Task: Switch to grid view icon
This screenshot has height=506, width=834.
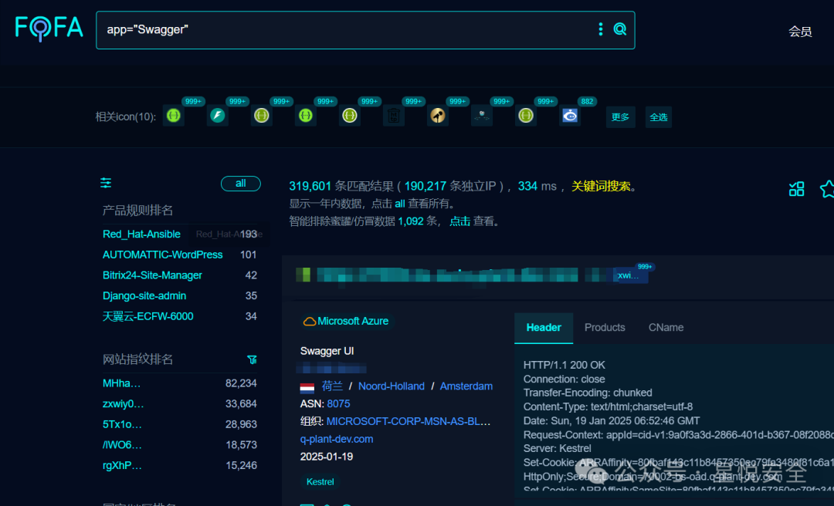Action: [797, 189]
